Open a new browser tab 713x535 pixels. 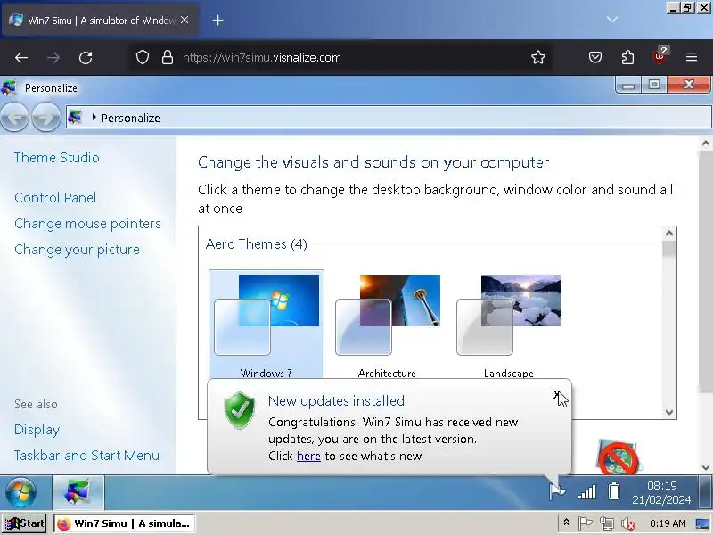217,20
